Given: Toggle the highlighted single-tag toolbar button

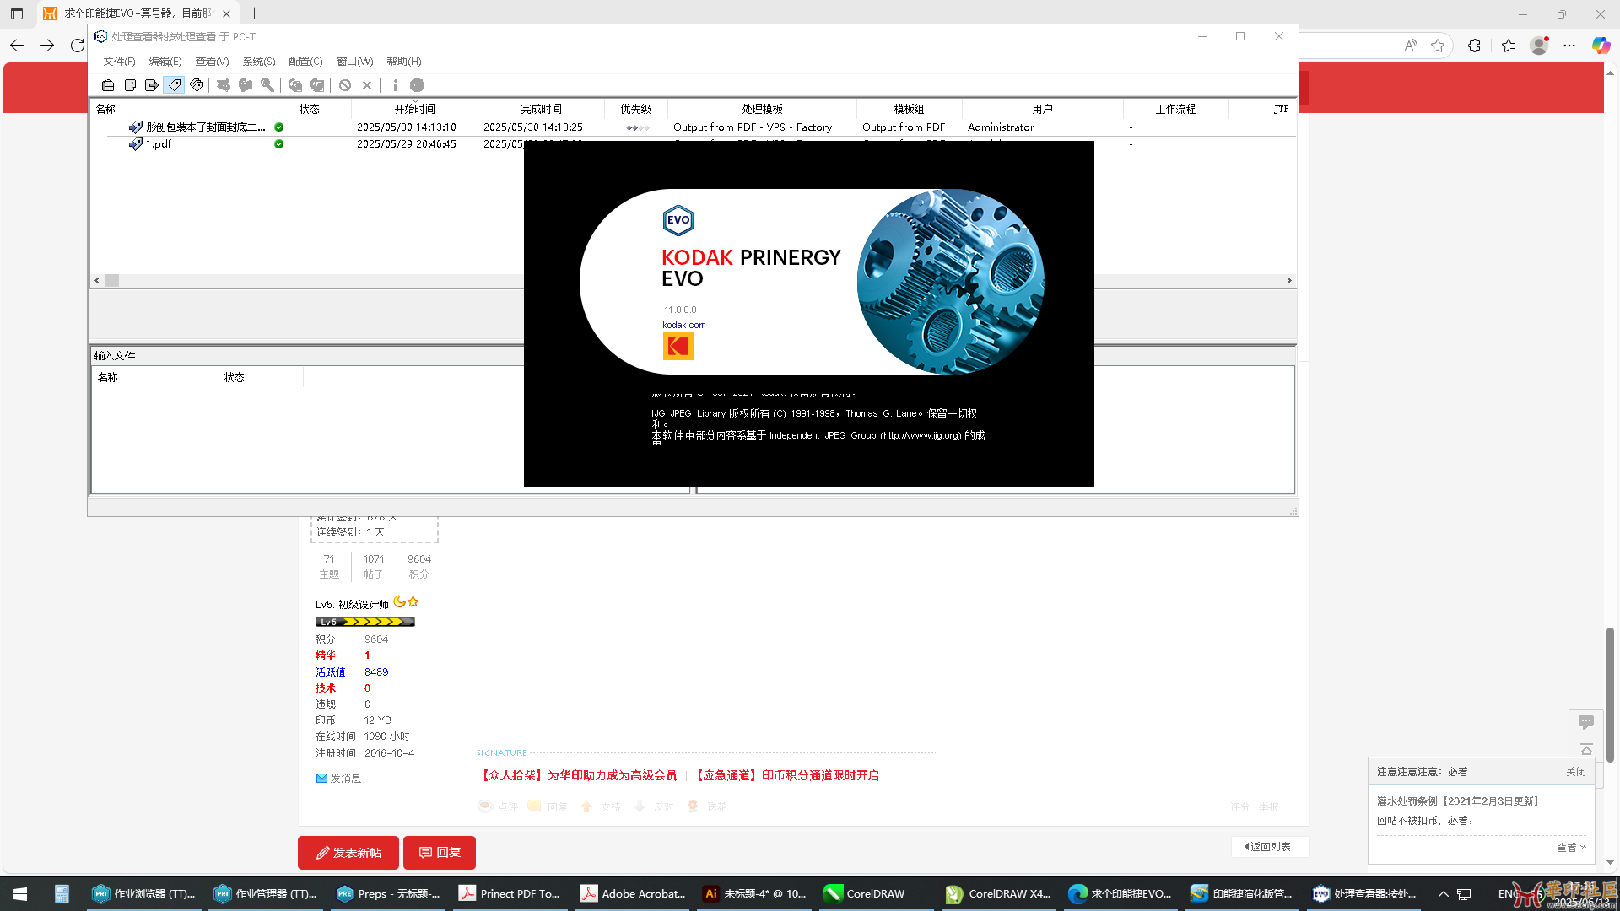Looking at the screenshot, I should [175, 85].
